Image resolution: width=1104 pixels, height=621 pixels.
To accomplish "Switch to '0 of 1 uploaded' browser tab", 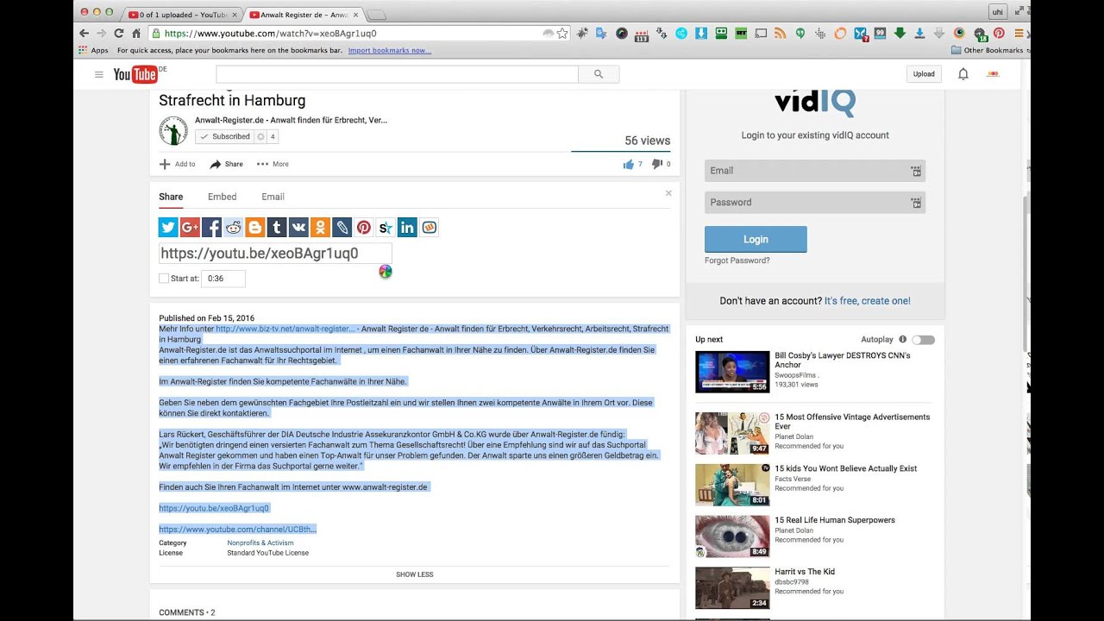I will 181,15.
